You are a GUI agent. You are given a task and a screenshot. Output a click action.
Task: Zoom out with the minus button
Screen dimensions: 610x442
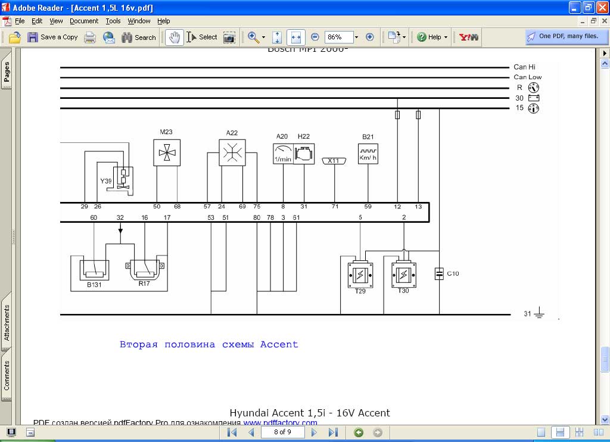(x=315, y=38)
